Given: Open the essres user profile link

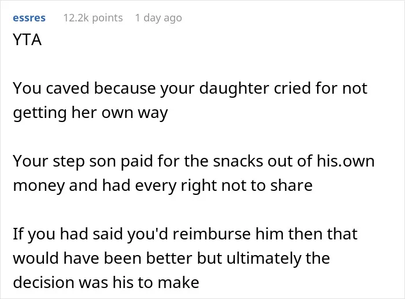Looking at the screenshot, I should click(x=29, y=18).
